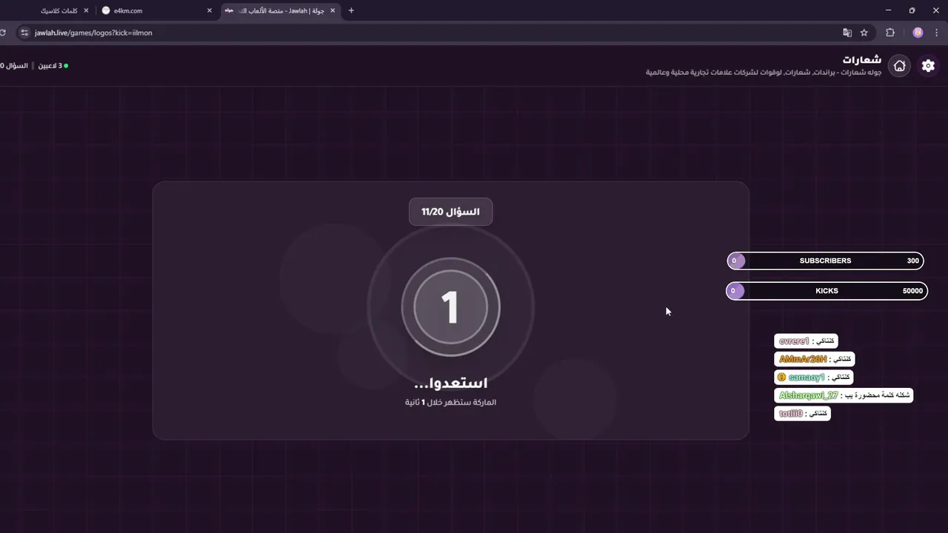Close the Jawlah tab
The width and height of the screenshot is (948, 533).
point(333,10)
